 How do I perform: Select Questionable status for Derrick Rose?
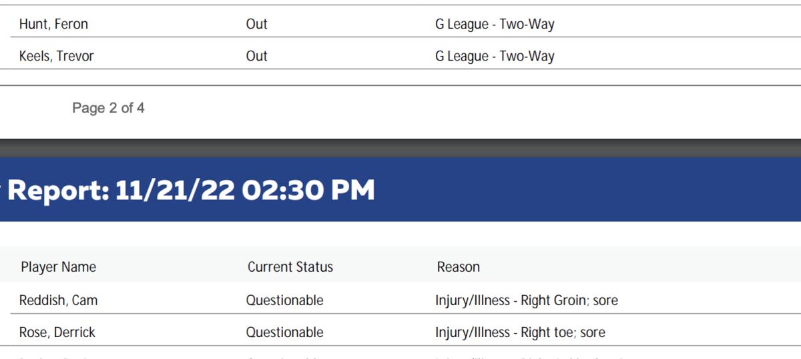click(x=284, y=332)
